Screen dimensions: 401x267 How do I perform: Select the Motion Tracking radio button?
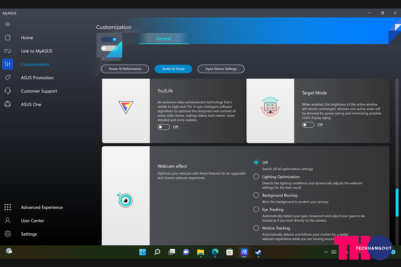pos(256,228)
